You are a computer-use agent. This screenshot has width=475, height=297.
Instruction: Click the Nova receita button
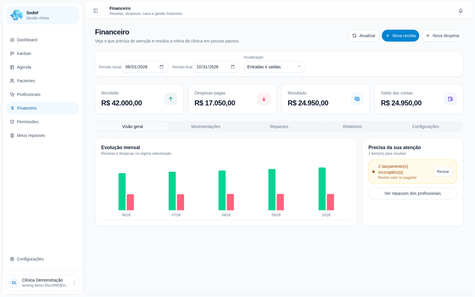pos(400,36)
